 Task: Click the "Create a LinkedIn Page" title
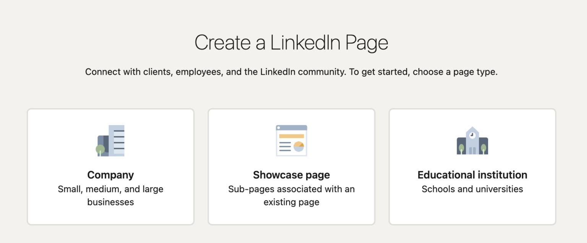point(292,42)
